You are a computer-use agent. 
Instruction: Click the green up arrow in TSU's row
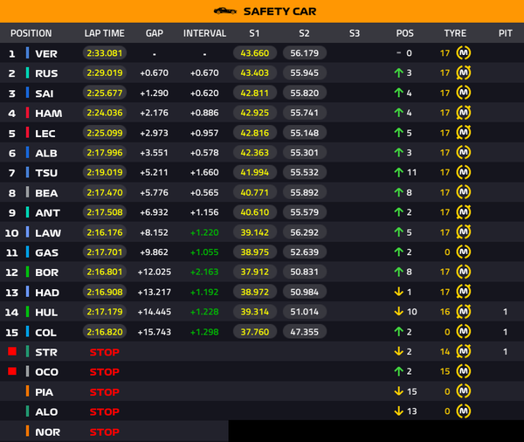(398, 172)
